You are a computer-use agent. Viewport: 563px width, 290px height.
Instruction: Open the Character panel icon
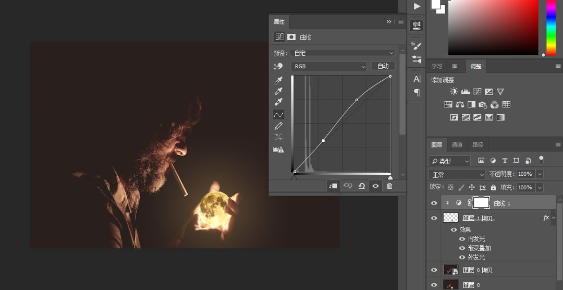[x=417, y=79]
